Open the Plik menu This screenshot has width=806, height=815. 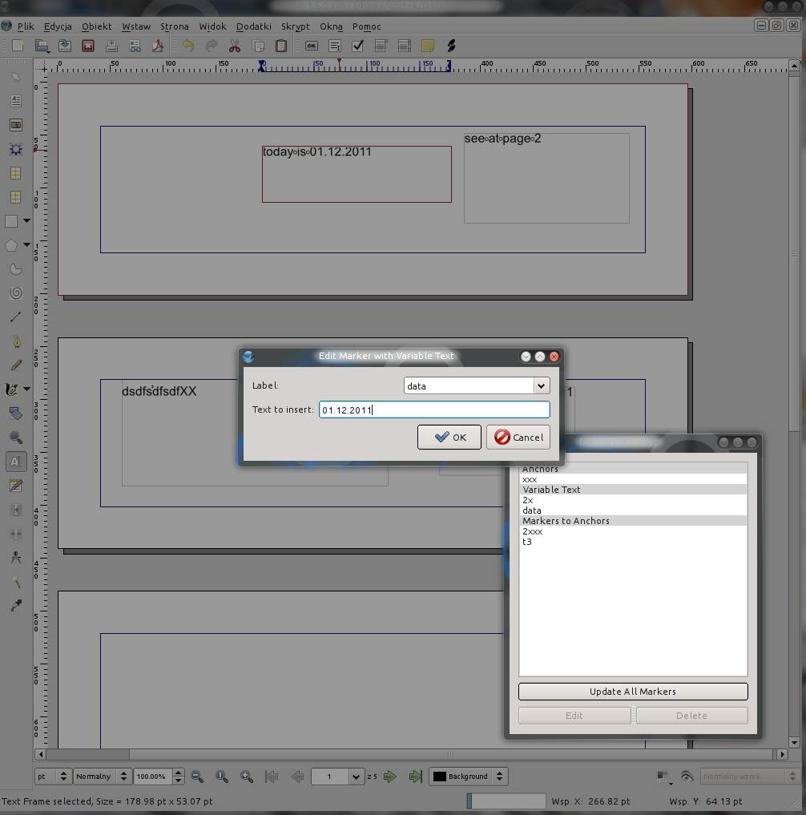[26, 26]
